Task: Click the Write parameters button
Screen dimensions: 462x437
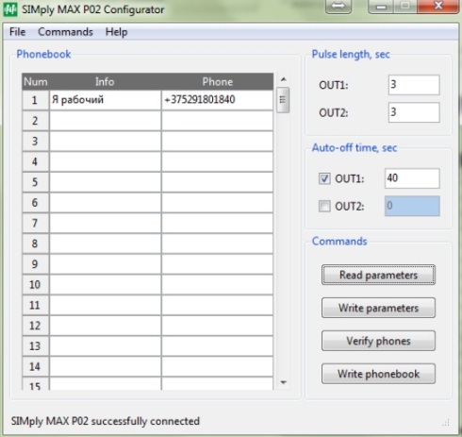Action: (x=378, y=308)
